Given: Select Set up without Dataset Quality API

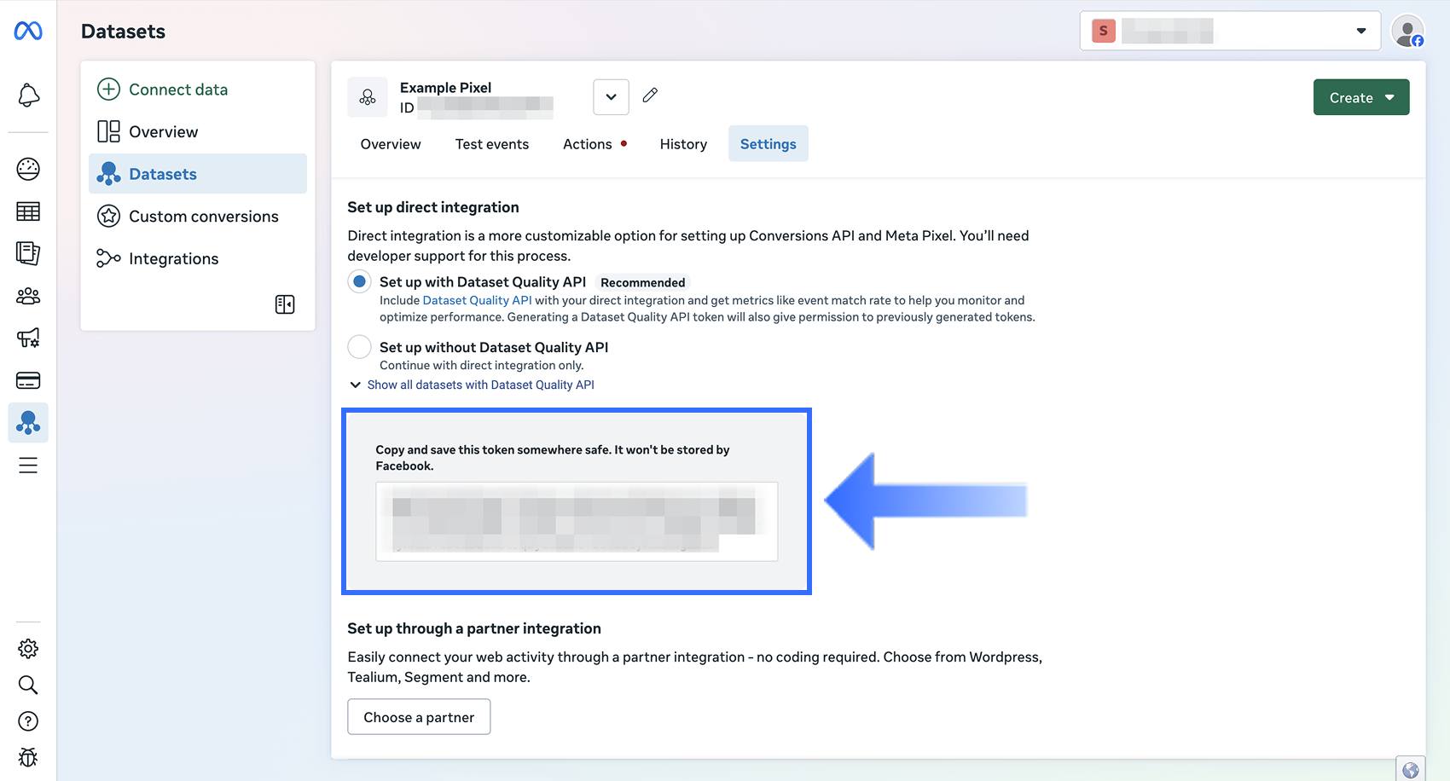Looking at the screenshot, I should click(360, 347).
